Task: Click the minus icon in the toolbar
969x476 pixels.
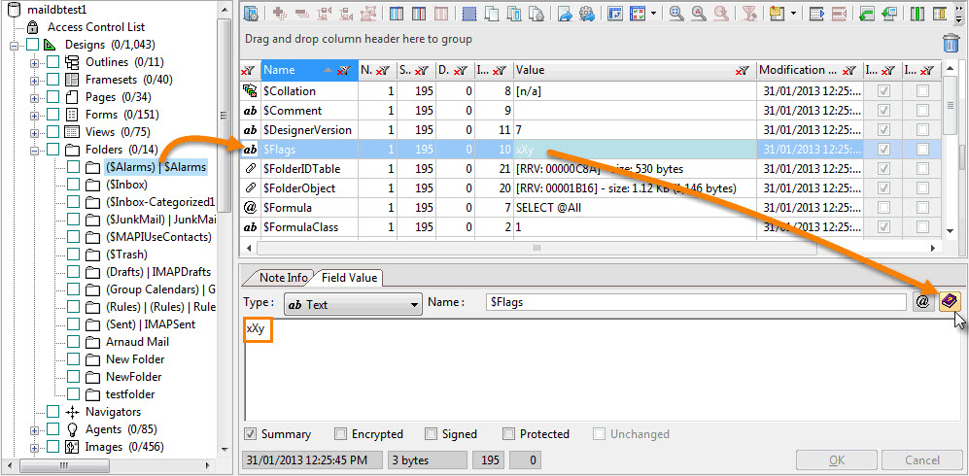Action: click(x=301, y=14)
